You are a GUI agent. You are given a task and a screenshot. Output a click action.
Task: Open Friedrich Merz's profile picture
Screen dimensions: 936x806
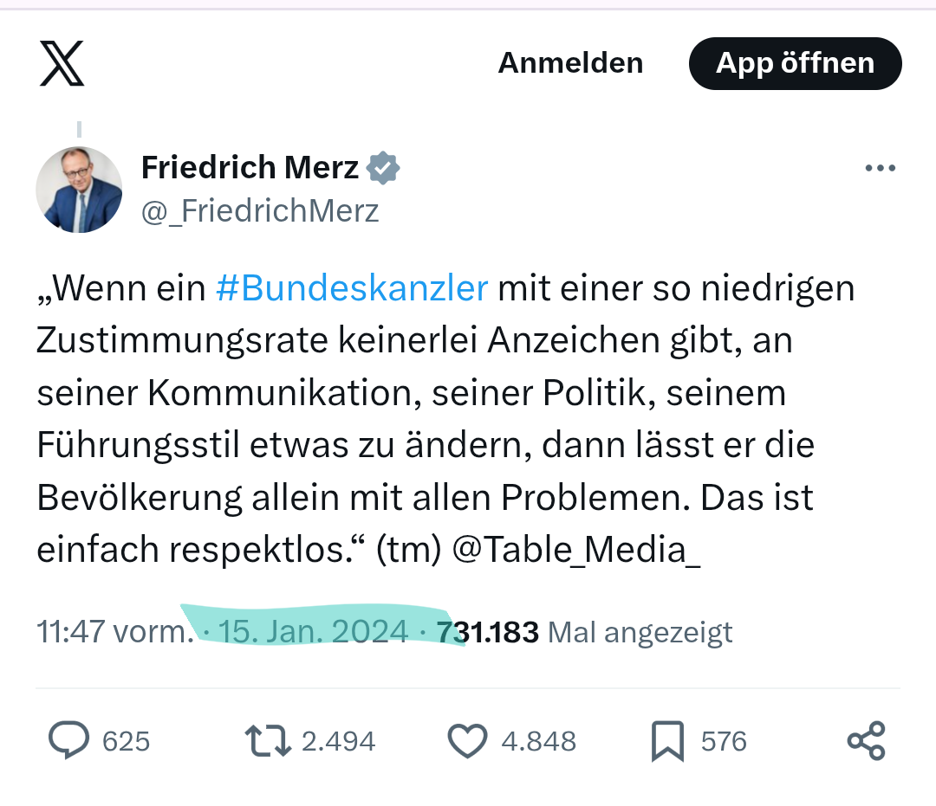[79, 190]
